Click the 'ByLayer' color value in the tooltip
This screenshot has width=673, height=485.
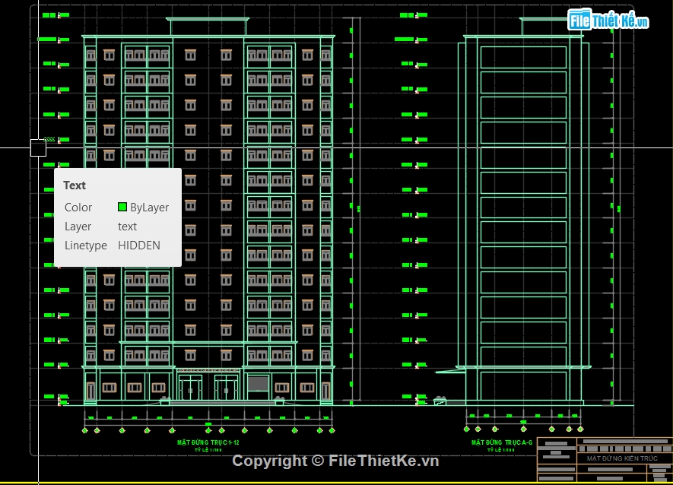pyautogui.click(x=149, y=208)
